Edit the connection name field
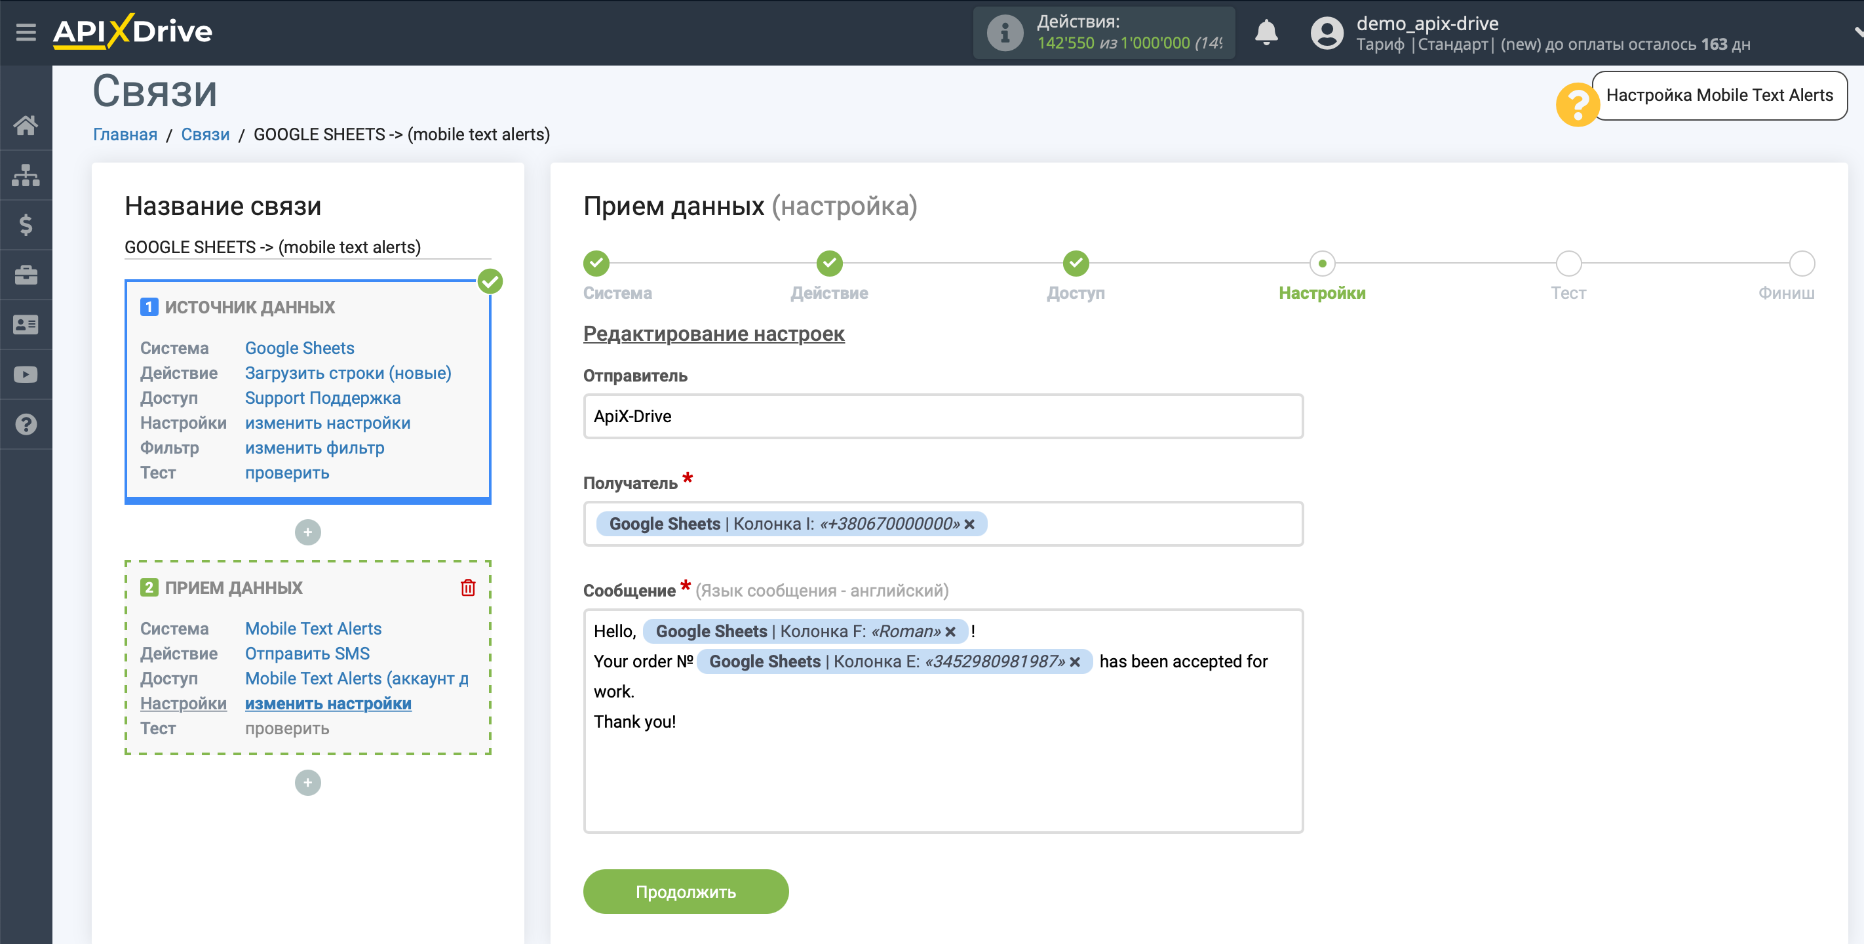This screenshot has height=944, width=1864. [x=307, y=247]
